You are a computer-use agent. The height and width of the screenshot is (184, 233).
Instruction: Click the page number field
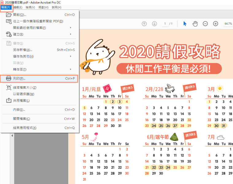(165, 24)
